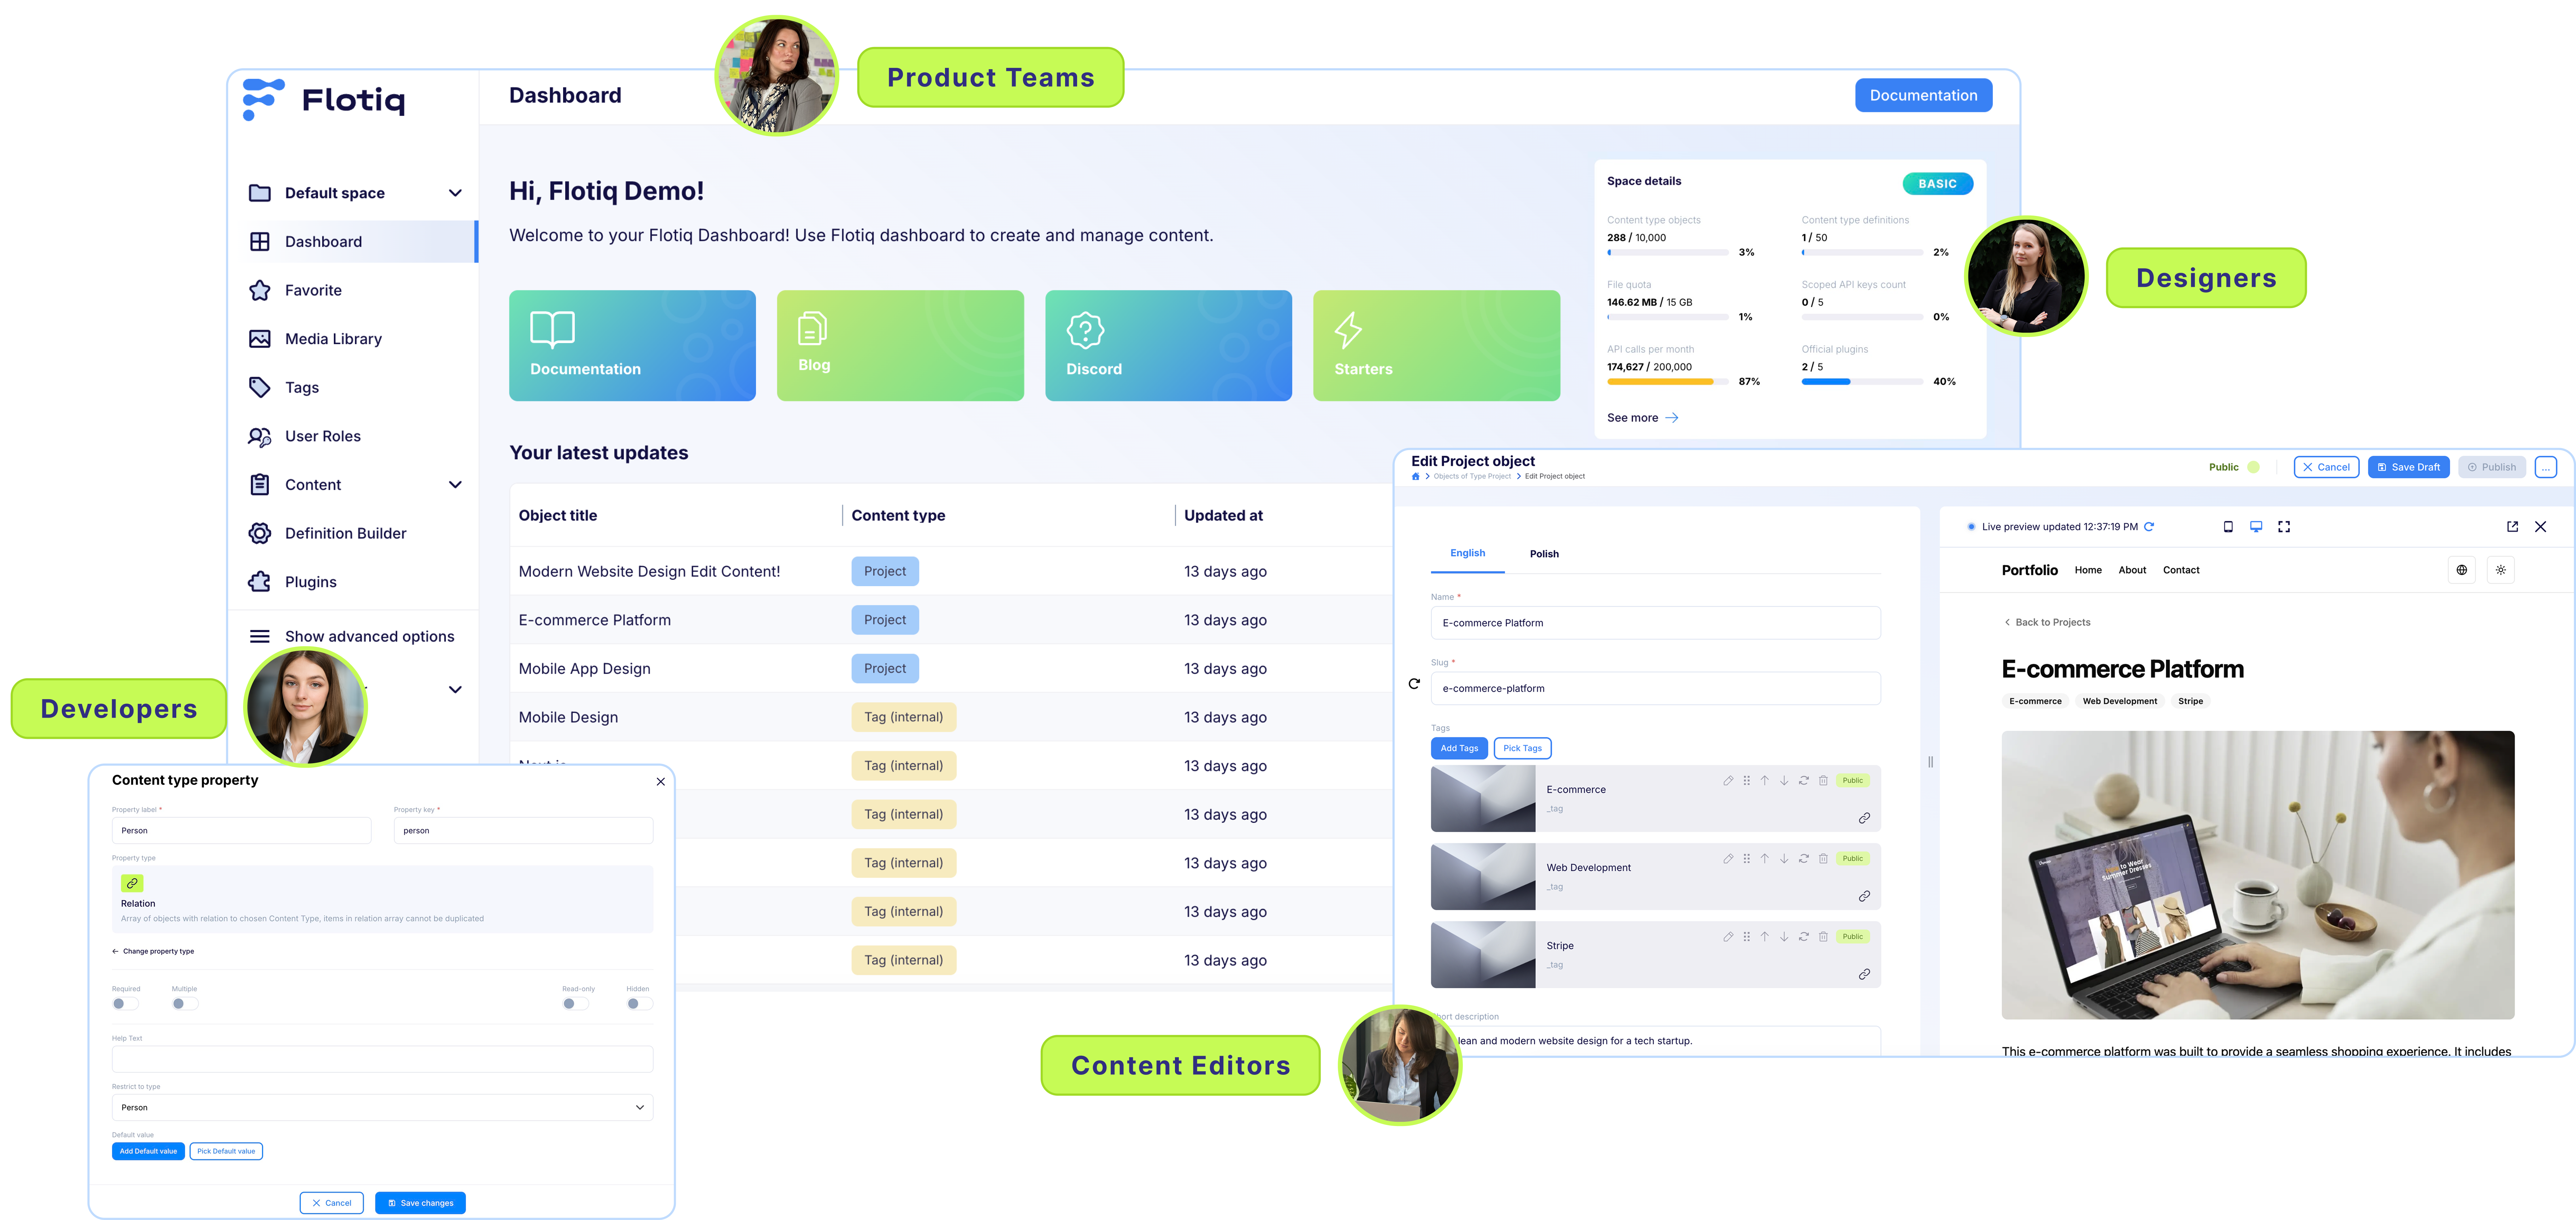Open live preview in new window

pyautogui.click(x=2512, y=527)
